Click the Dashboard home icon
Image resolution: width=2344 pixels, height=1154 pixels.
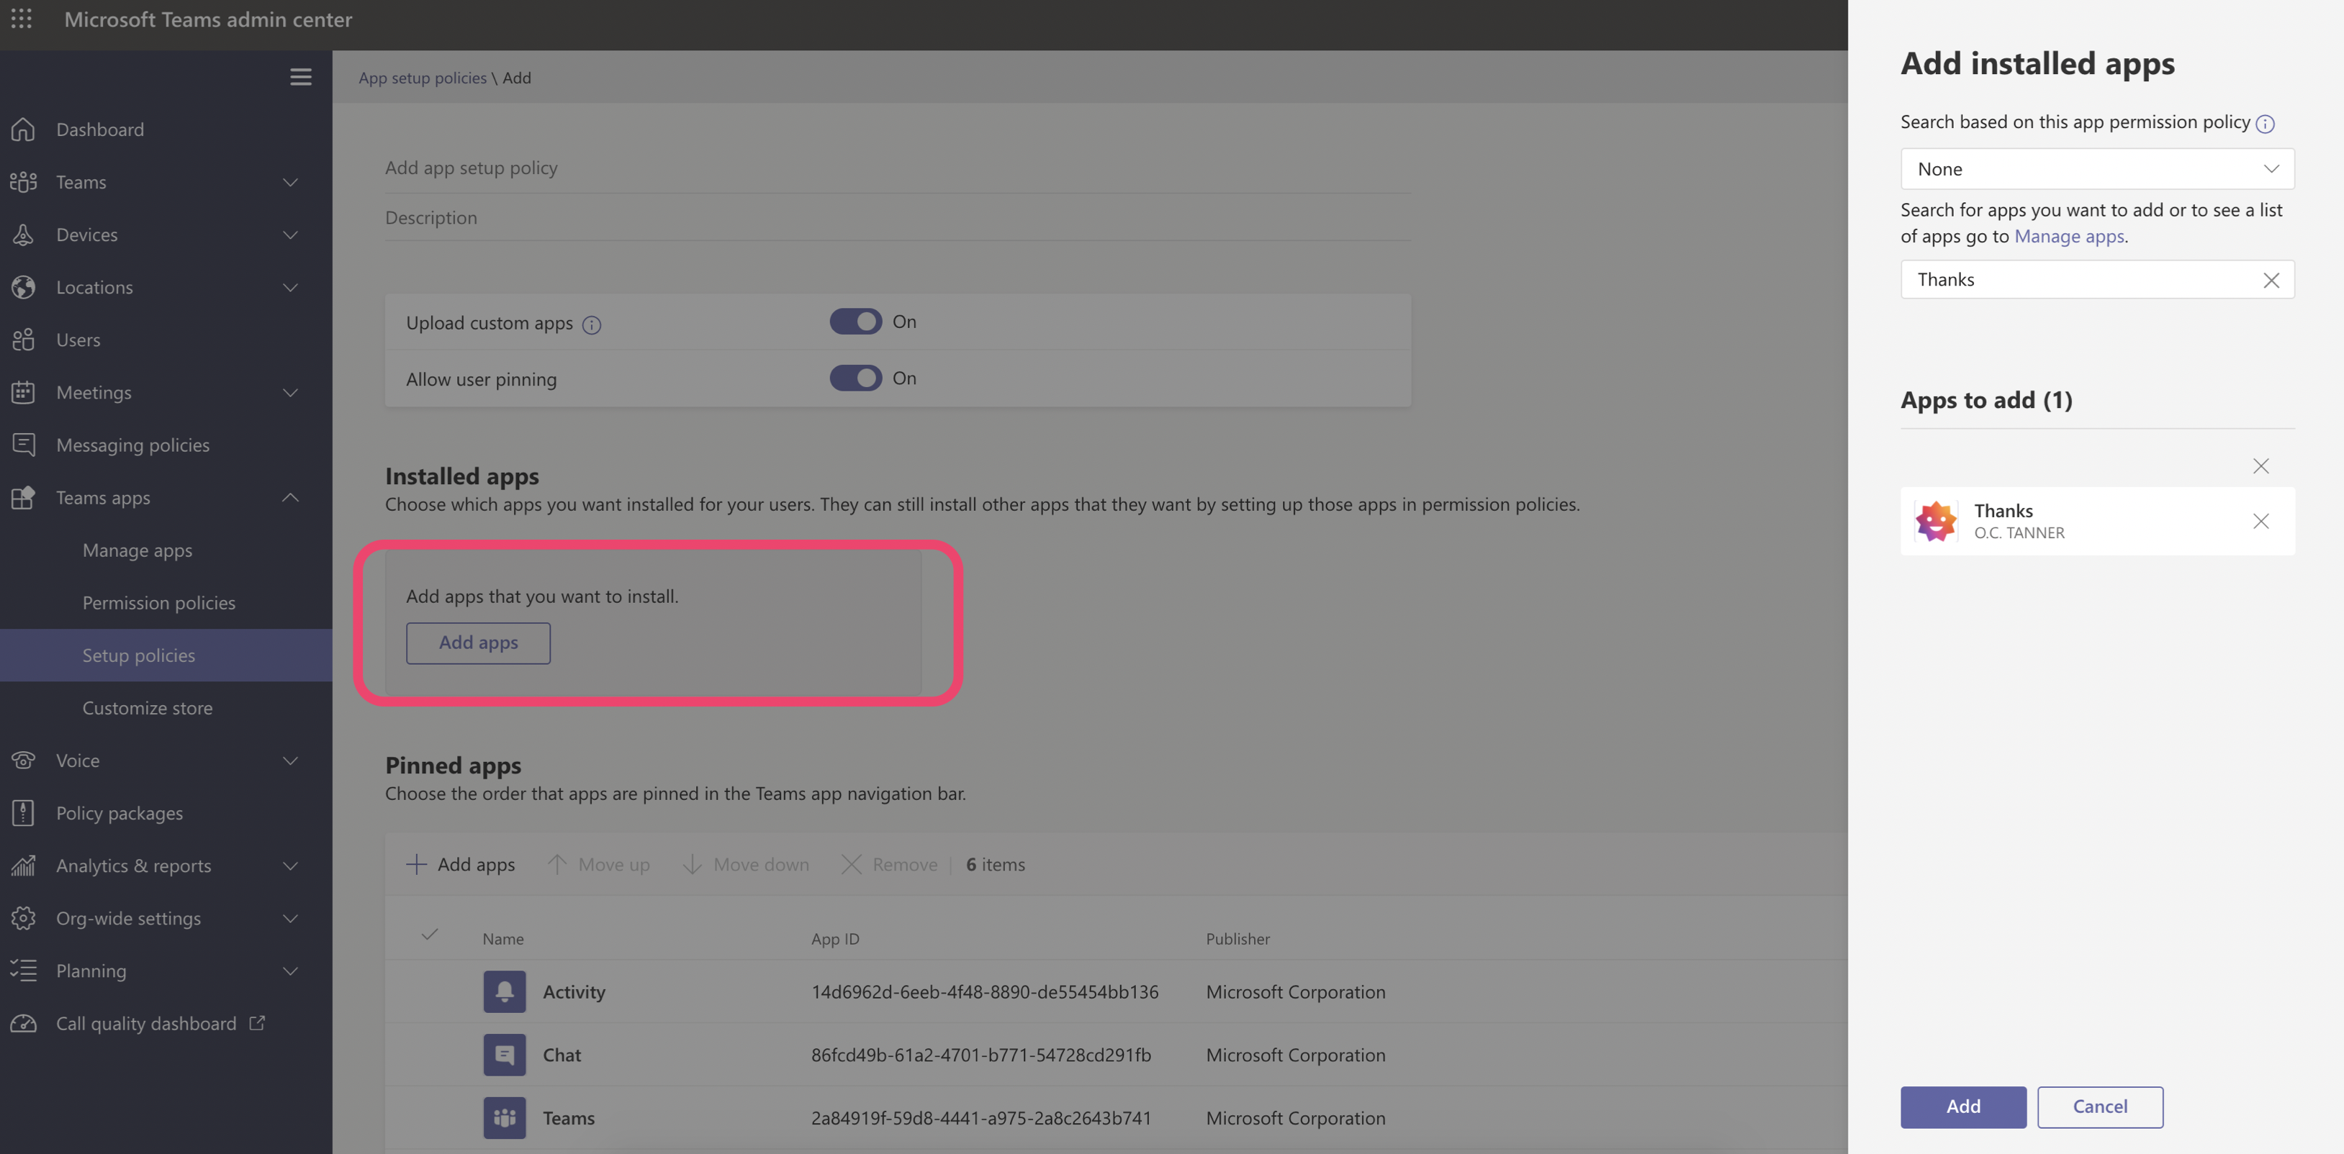point(24,129)
